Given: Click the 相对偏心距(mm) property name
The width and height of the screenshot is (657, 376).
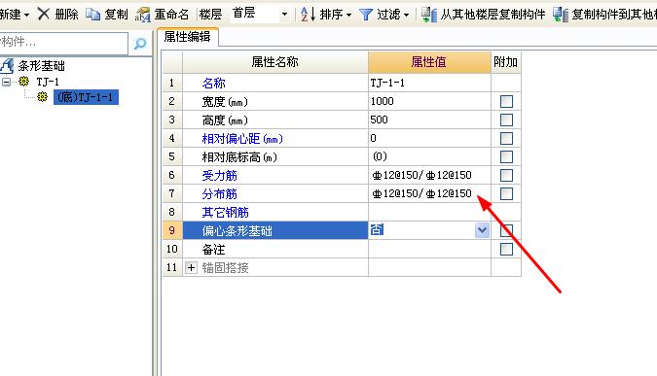Looking at the screenshot, I should (x=242, y=138).
